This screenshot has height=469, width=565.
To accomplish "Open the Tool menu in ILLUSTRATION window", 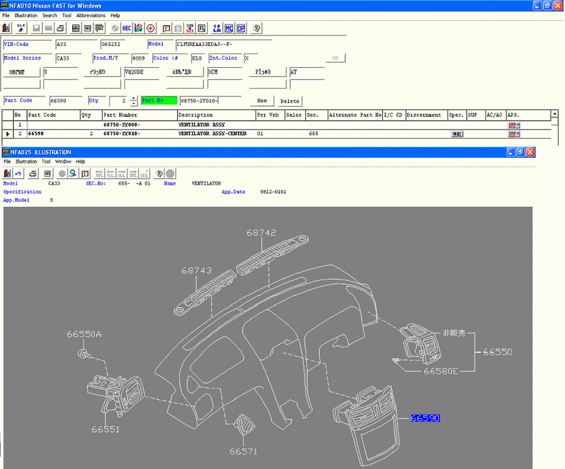I will pyautogui.click(x=46, y=162).
